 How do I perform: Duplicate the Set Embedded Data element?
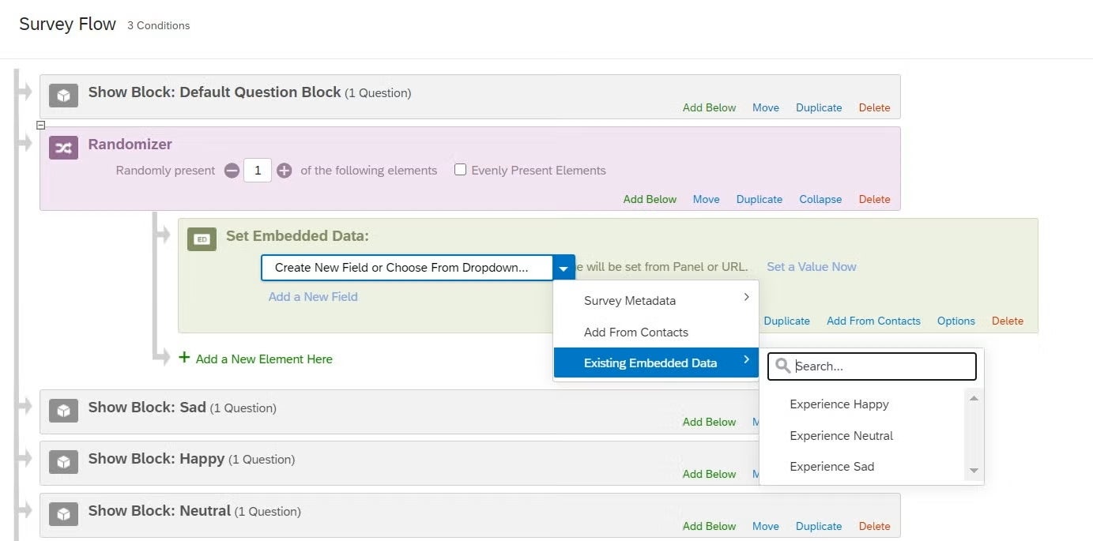(786, 321)
